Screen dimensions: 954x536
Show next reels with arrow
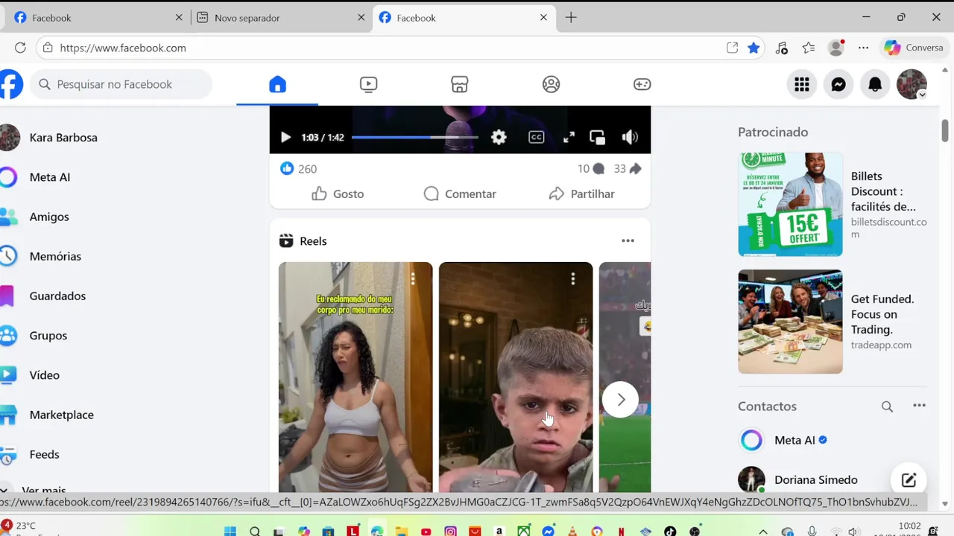tap(620, 400)
